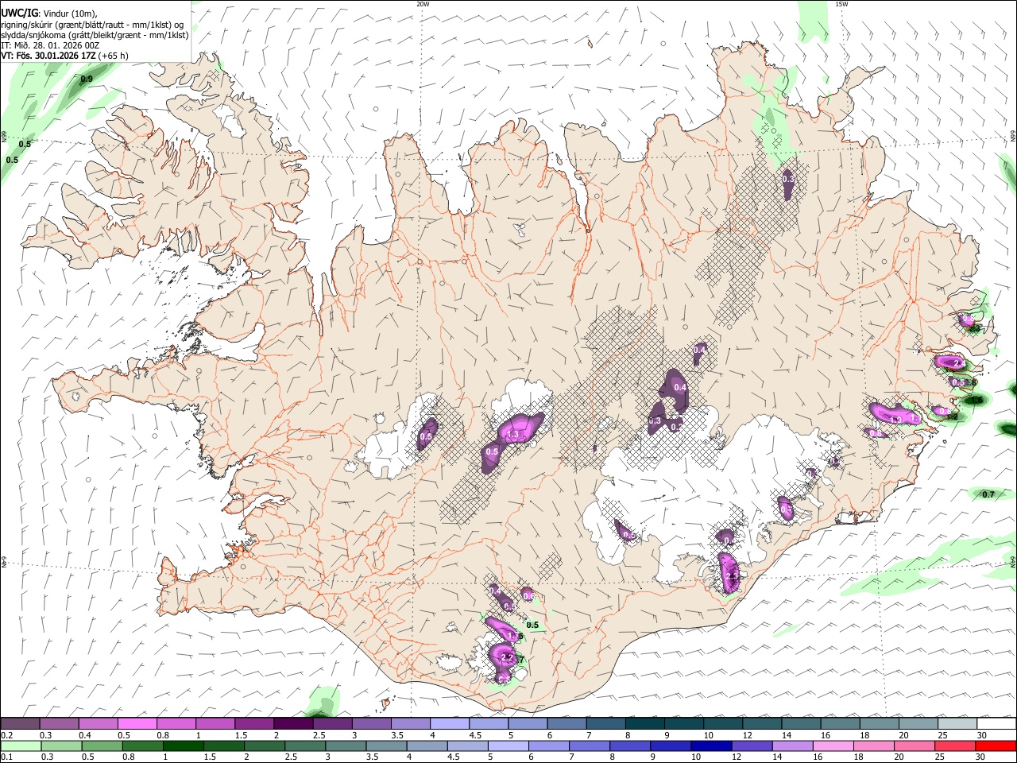The height and width of the screenshot is (763, 1017).
Task: Select the bright red lower swatch labeled 30
Action: (x=995, y=746)
